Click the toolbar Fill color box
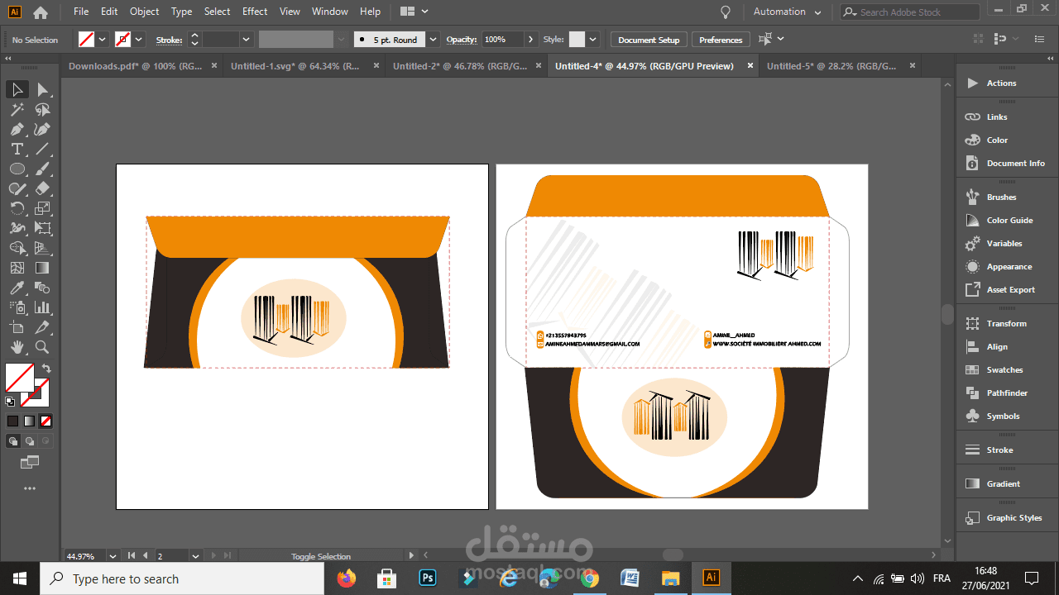Viewport: 1059px width, 595px height. pos(19,377)
